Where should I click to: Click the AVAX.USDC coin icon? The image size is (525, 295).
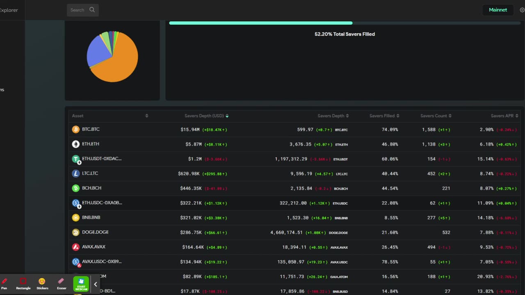[76, 262]
